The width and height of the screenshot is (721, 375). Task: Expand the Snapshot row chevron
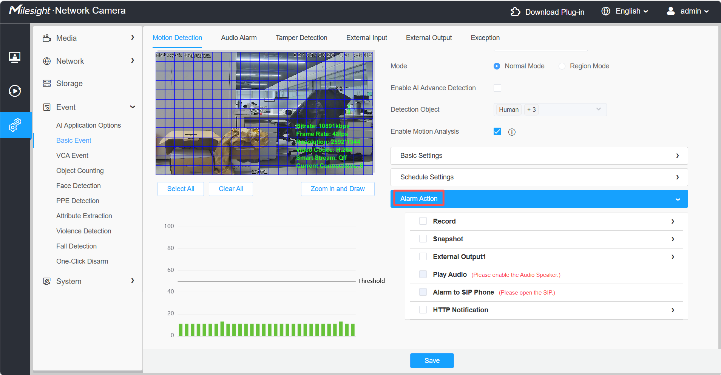pyautogui.click(x=673, y=239)
